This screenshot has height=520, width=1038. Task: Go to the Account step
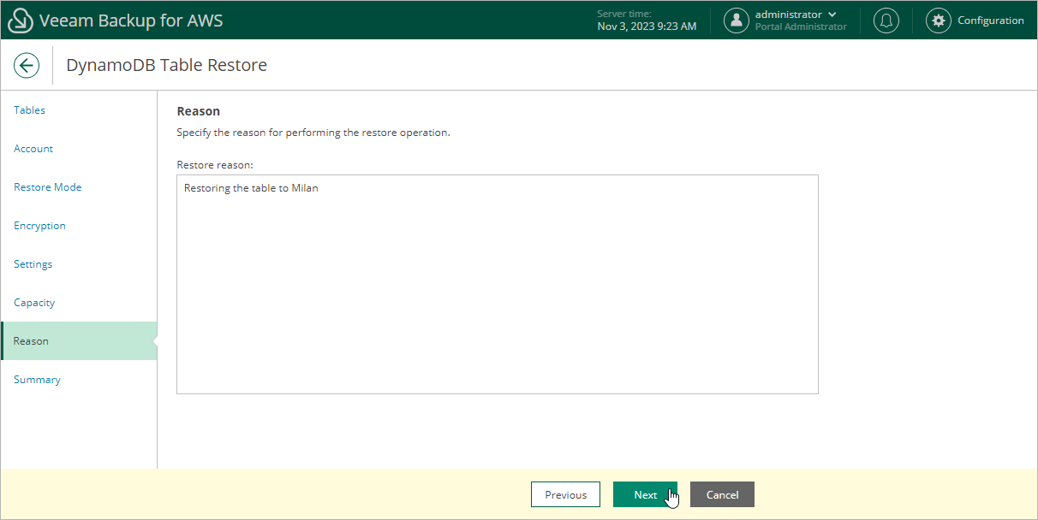coord(33,149)
